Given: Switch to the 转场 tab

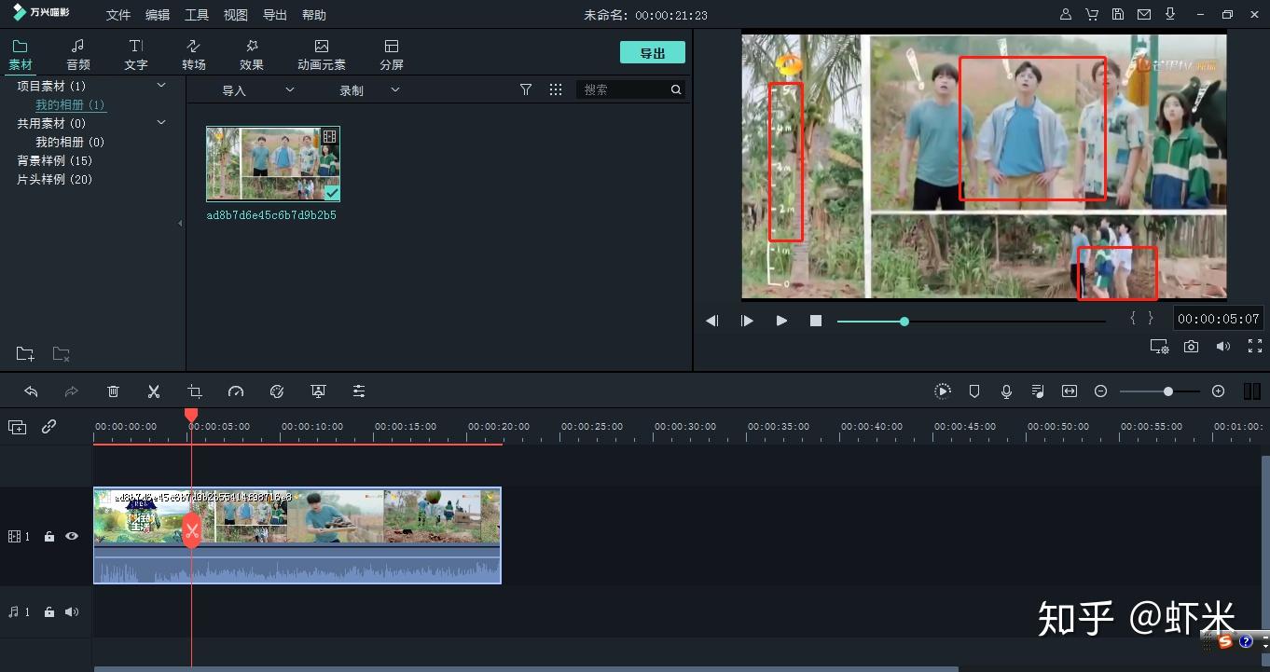Looking at the screenshot, I should (x=194, y=55).
